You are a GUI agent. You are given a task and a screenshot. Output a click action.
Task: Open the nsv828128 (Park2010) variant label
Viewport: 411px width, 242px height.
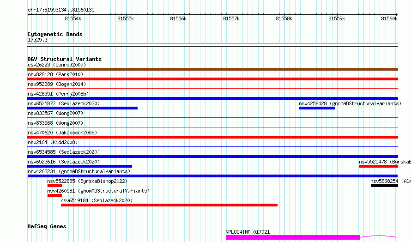coord(55,74)
